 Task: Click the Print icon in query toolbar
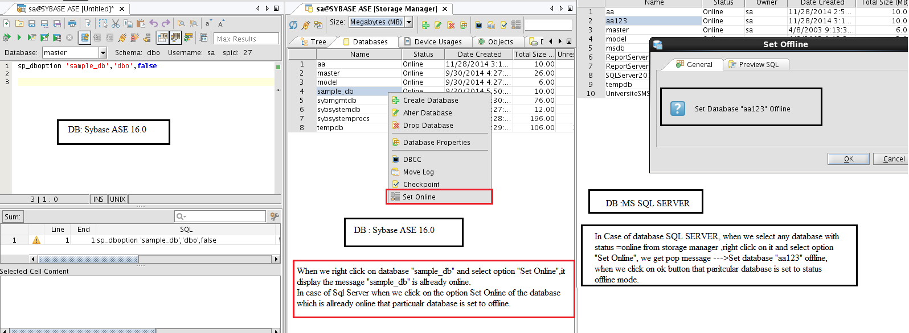coord(72,23)
